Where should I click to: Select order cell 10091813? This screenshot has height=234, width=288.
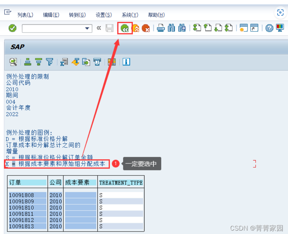[x=28, y=226]
